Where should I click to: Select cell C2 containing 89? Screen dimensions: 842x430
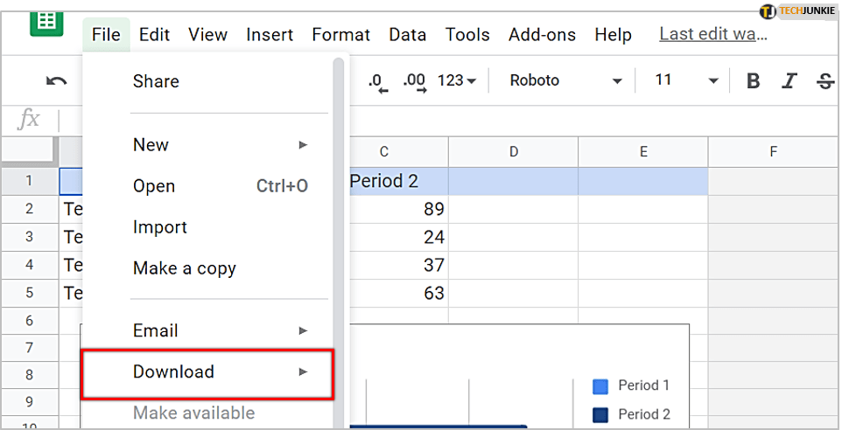pyautogui.click(x=397, y=209)
